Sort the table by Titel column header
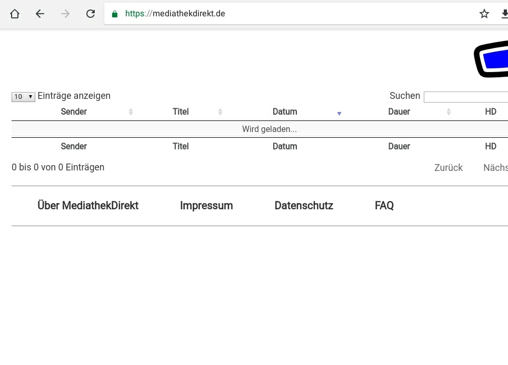Image resolution: width=508 pixels, height=365 pixels. pos(181,111)
